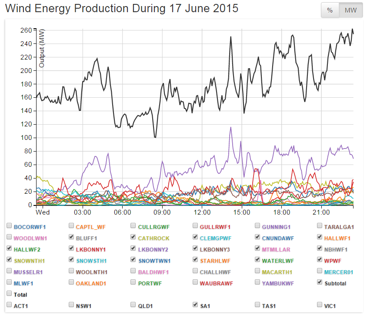Switch chart units to percent
Image resolution: width=367 pixels, height=314 pixels.
(x=330, y=10)
